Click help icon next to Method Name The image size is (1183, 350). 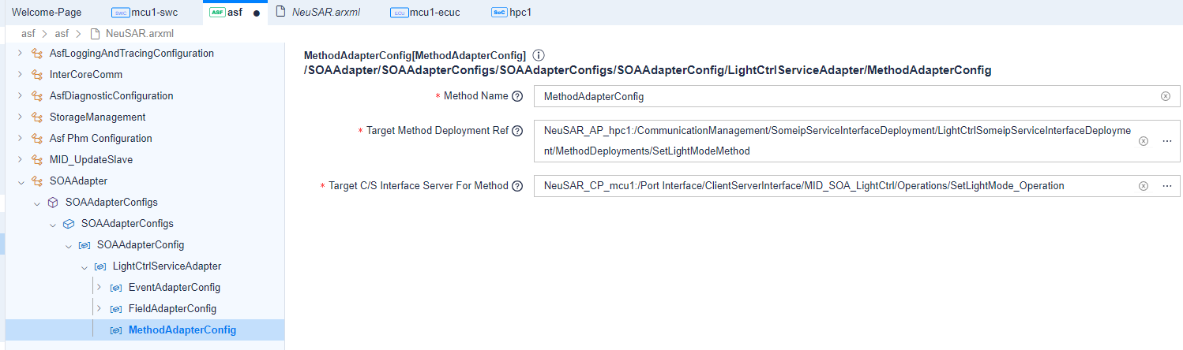517,96
